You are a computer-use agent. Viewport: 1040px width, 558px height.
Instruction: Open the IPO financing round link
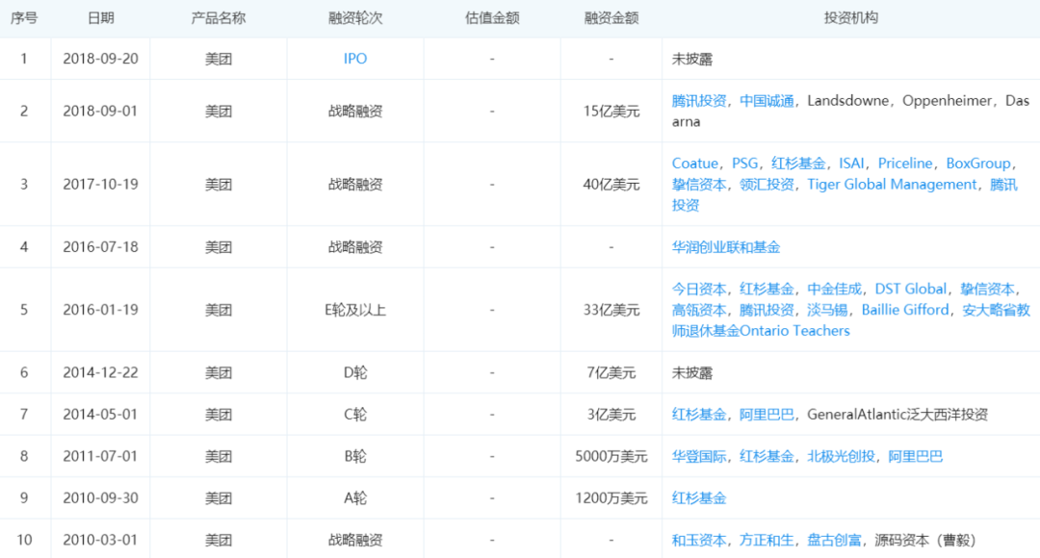point(354,59)
